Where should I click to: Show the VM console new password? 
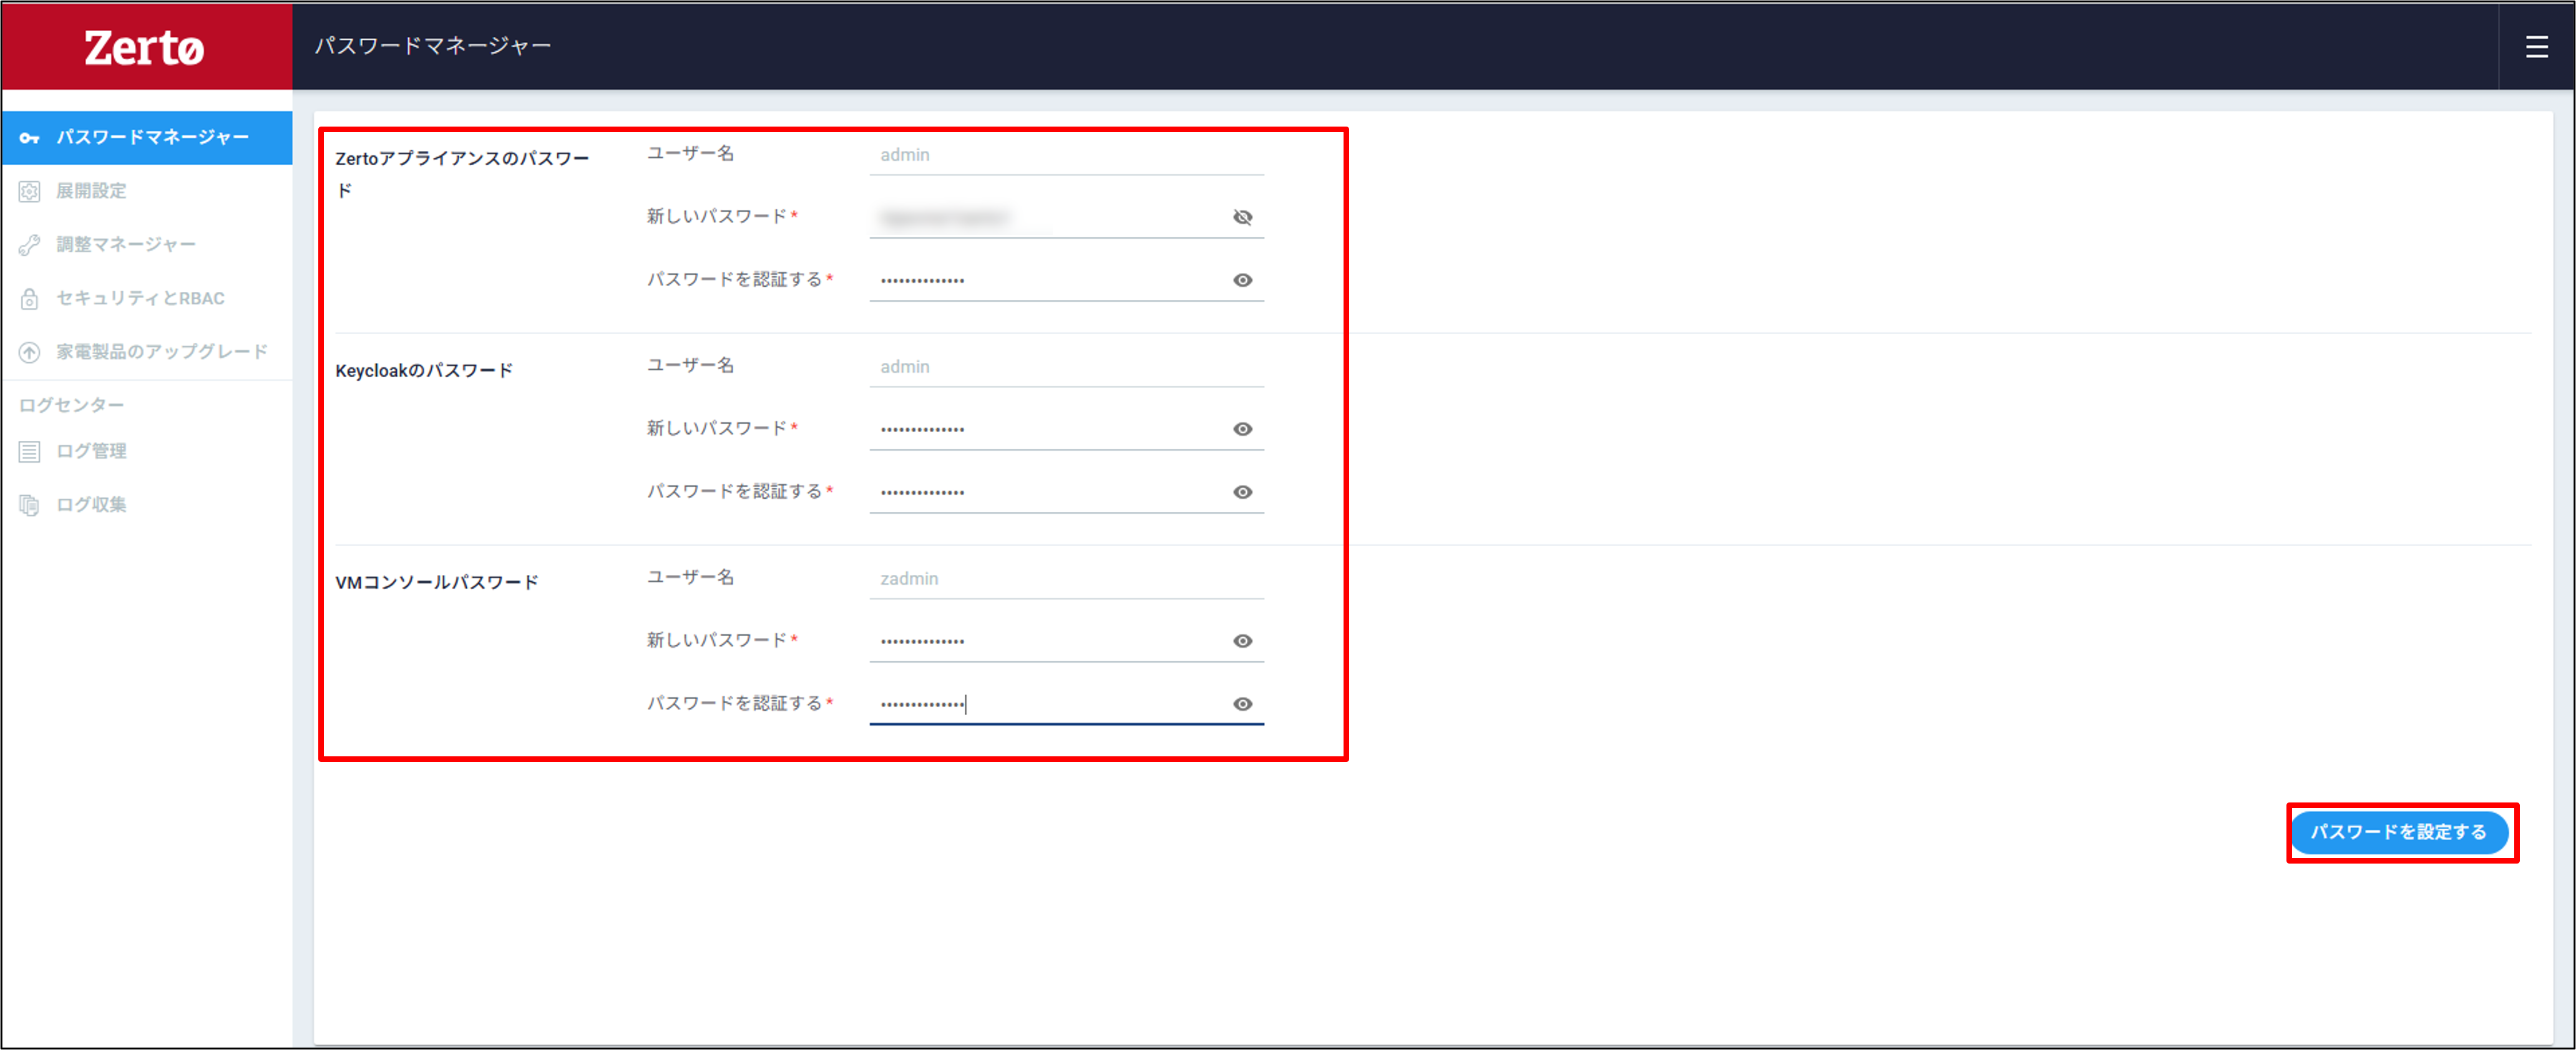pyautogui.click(x=1242, y=642)
